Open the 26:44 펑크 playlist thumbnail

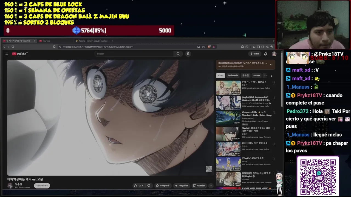[x=228, y=179]
